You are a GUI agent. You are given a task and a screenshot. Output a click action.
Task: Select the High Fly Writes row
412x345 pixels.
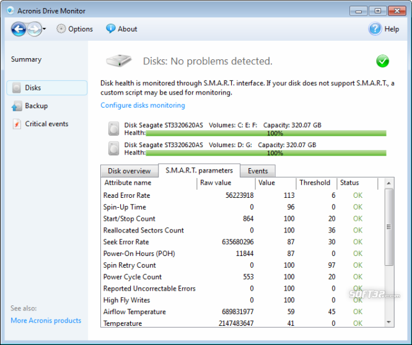[x=243, y=300]
